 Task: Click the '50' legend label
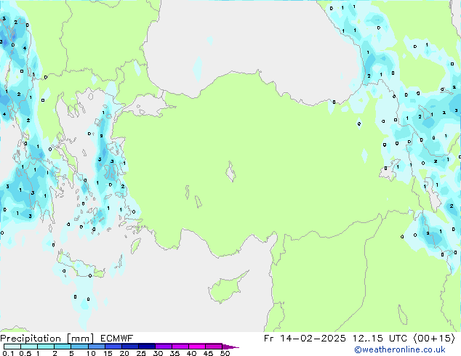click(225, 353)
